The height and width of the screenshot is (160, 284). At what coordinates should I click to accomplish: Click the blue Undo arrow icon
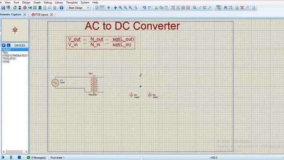[144, 8]
